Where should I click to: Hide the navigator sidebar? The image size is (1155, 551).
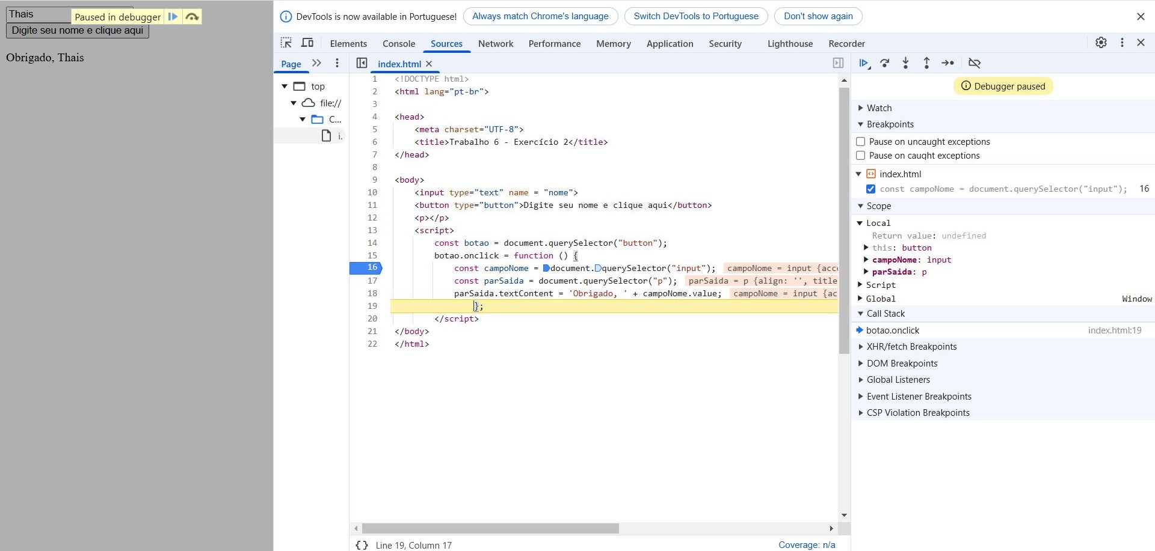(362, 63)
